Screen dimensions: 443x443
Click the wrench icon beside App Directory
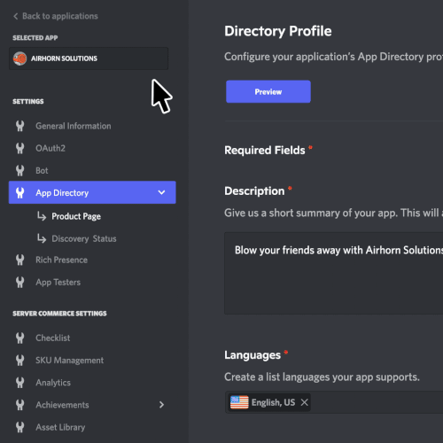(x=19, y=192)
